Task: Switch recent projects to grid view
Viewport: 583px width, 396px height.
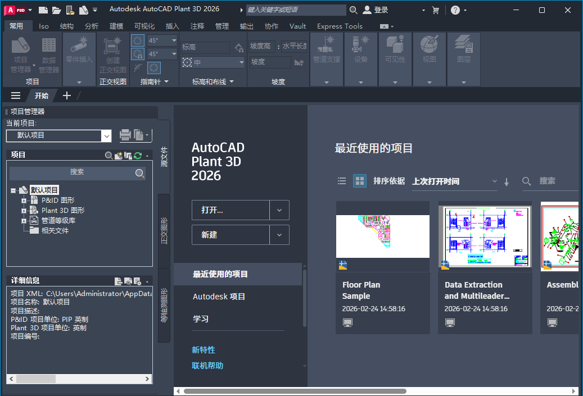Action: coord(360,181)
